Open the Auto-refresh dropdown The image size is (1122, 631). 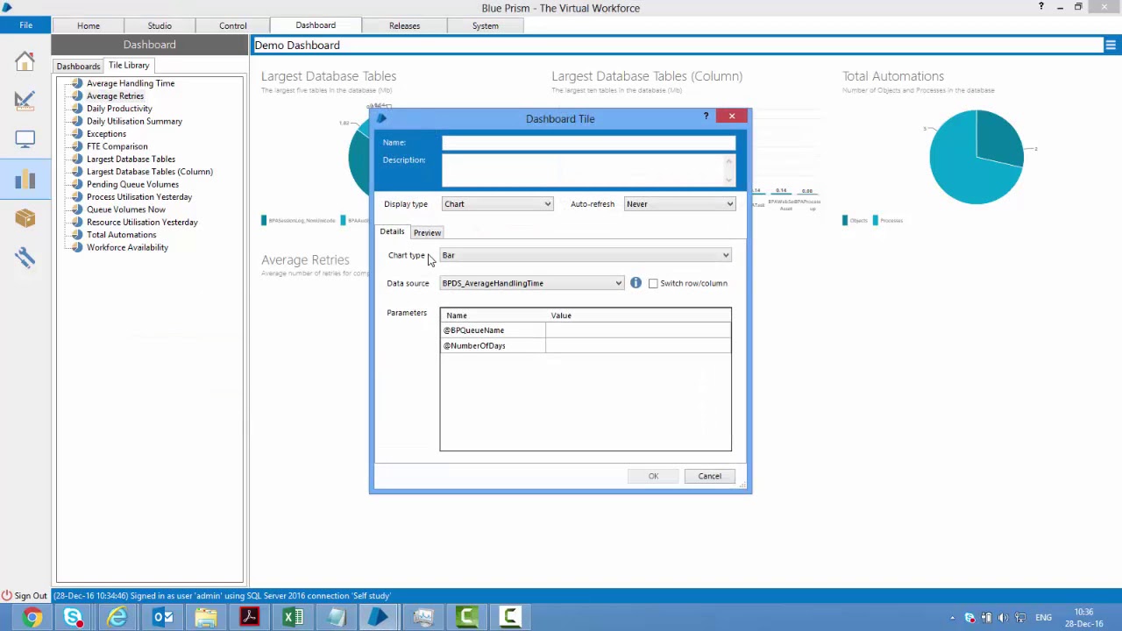click(x=679, y=204)
